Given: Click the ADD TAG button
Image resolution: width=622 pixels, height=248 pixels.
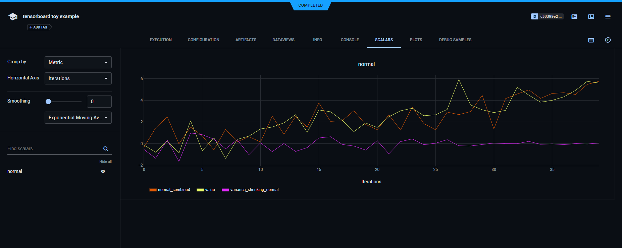Looking at the screenshot, I should click(39, 27).
